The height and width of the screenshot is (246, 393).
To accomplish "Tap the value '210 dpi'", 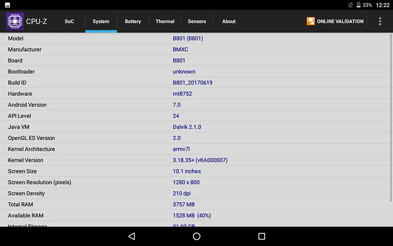I will tap(182, 193).
